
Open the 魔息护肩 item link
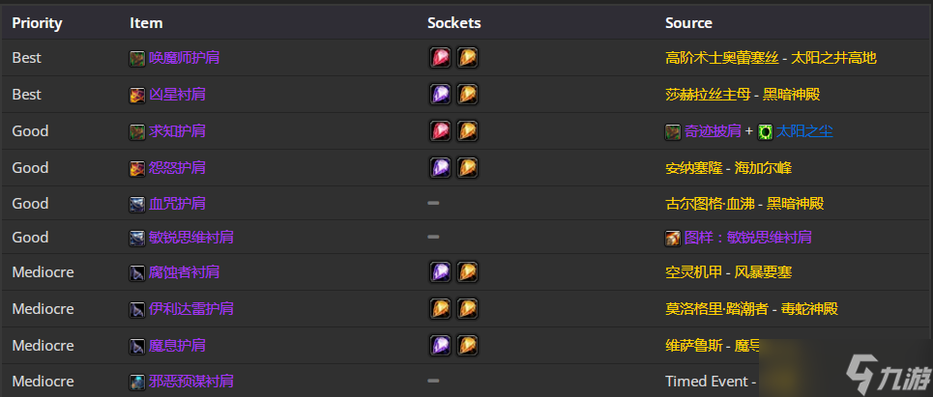click(x=177, y=345)
